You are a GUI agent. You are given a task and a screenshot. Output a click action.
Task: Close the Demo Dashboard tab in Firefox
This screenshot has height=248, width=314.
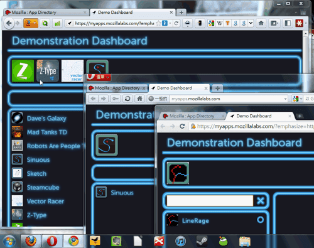[171, 13]
